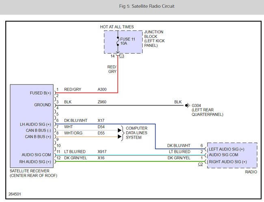Click the G304 ground label
The height and width of the screenshot is (202, 264).
click(x=196, y=105)
